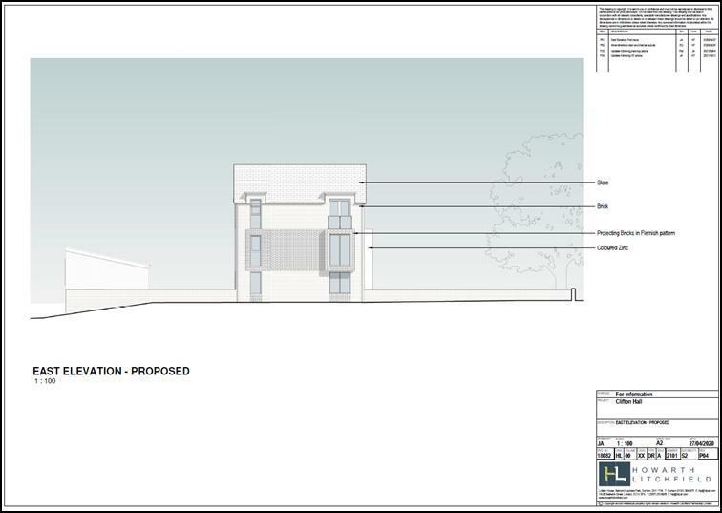
Task: Click the HL logo square
Action: [x=614, y=474]
